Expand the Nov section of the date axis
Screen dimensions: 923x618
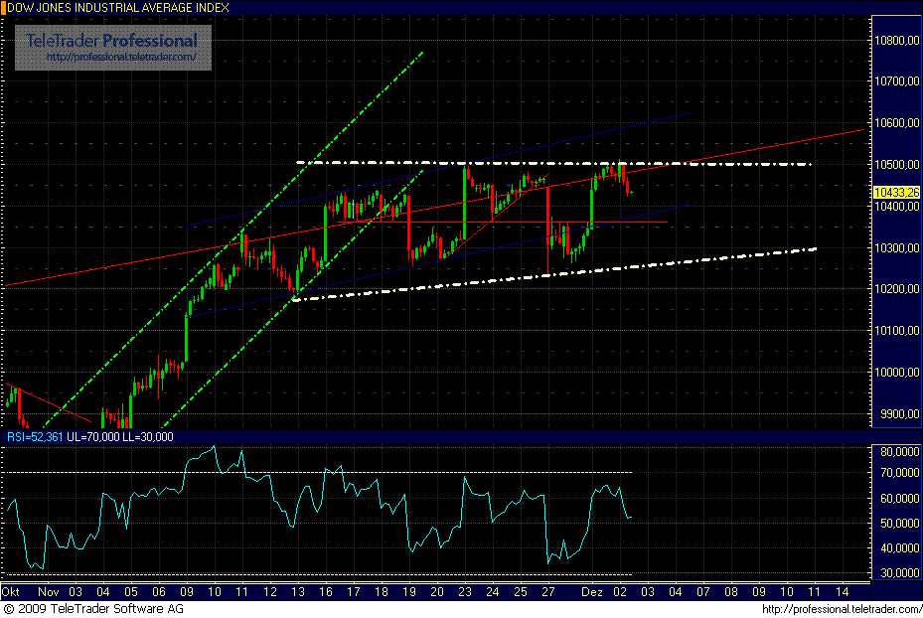pyautogui.click(x=49, y=590)
